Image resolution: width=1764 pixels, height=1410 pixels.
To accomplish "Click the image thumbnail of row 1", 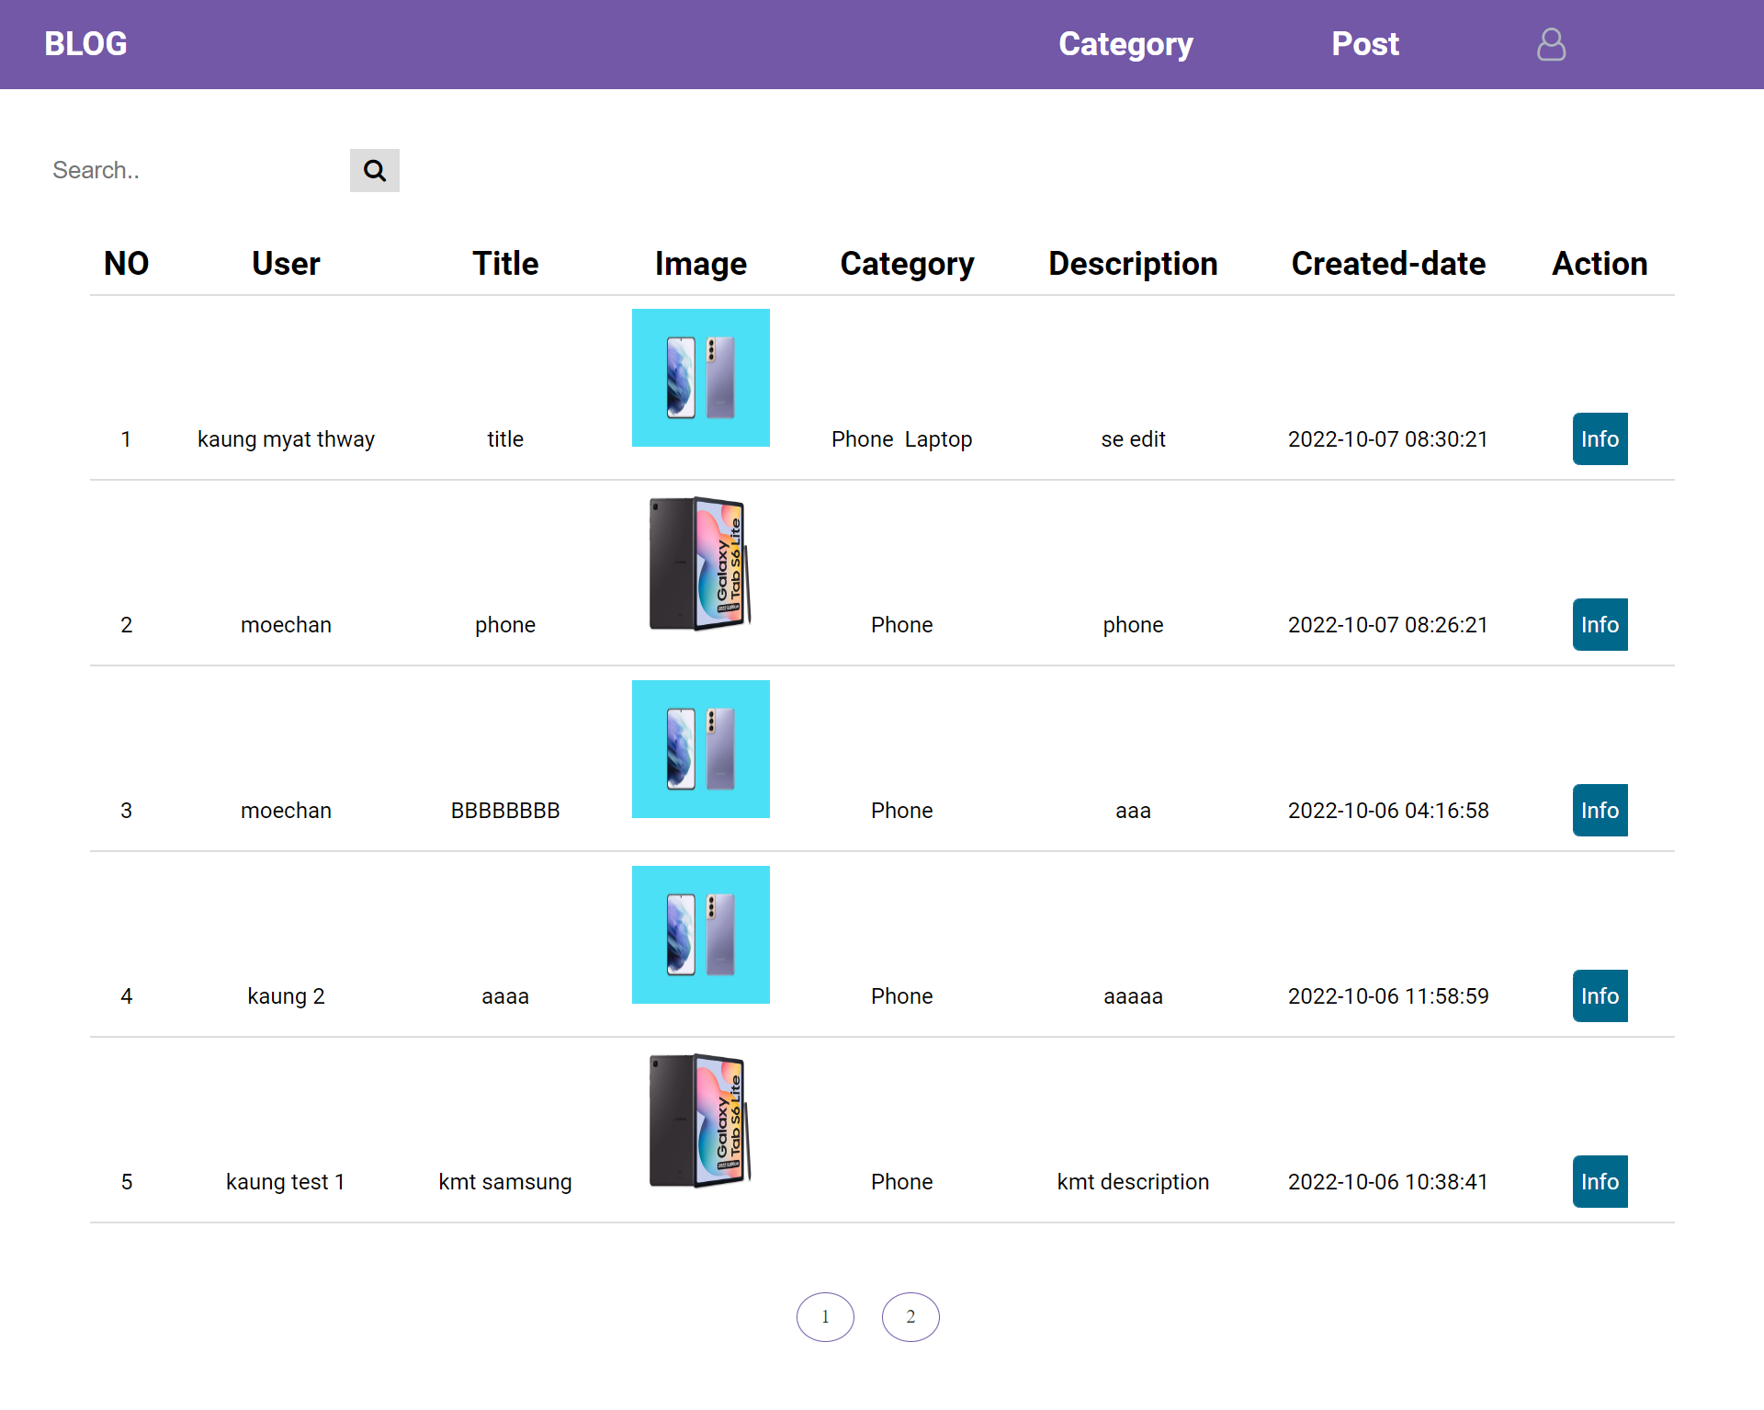I will (700, 377).
